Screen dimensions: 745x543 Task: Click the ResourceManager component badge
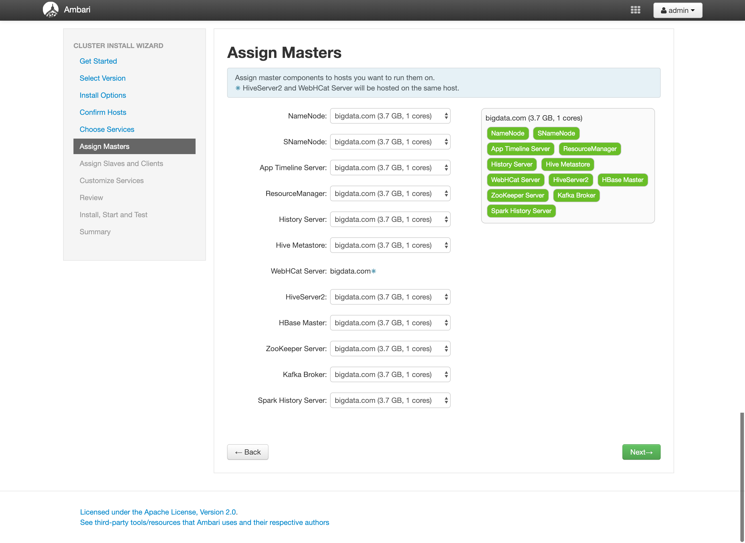[590, 149]
